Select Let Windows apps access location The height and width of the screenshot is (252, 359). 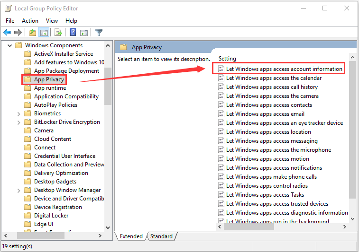tap(268, 132)
